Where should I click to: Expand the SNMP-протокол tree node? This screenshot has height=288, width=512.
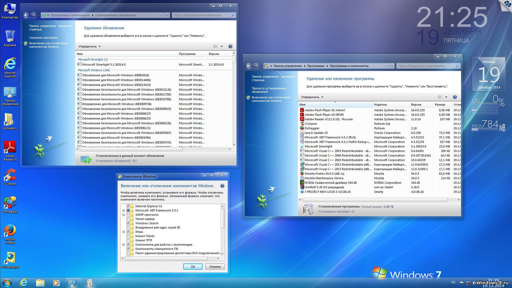[124, 215]
